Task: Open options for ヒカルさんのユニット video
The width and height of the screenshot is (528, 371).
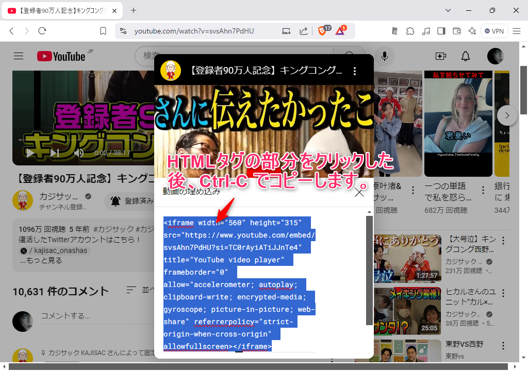Action: tap(503, 293)
